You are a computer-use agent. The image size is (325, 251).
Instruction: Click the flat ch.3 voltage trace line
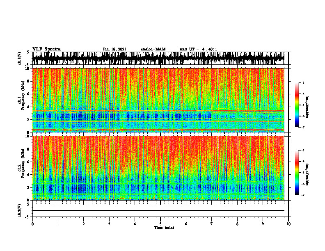click(x=158, y=210)
